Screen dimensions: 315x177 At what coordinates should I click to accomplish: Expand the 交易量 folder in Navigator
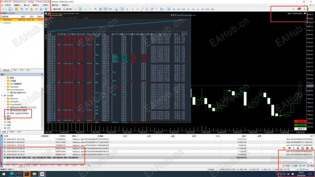(x=5, y=81)
